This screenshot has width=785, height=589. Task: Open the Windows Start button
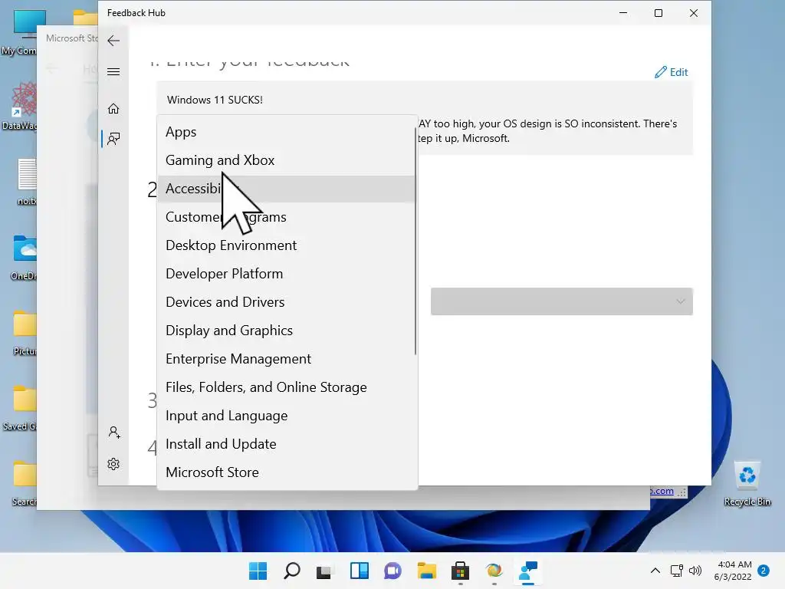pos(258,571)
